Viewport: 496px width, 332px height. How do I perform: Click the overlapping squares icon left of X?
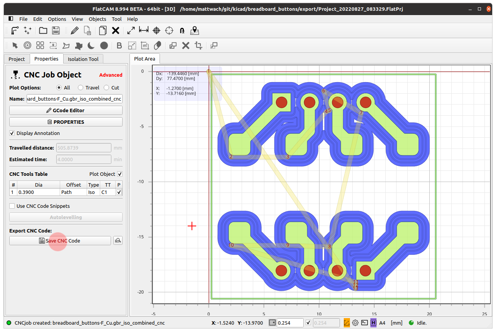(173, 46)
